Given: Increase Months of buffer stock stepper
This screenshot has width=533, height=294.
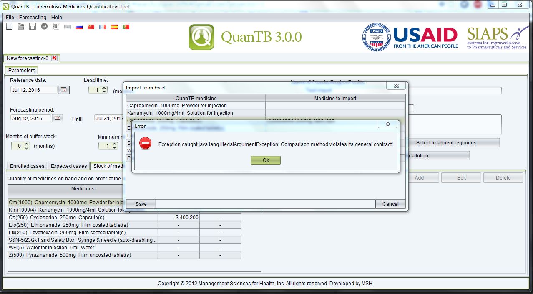Looking at the screenshot, I should tap(27, 144).
